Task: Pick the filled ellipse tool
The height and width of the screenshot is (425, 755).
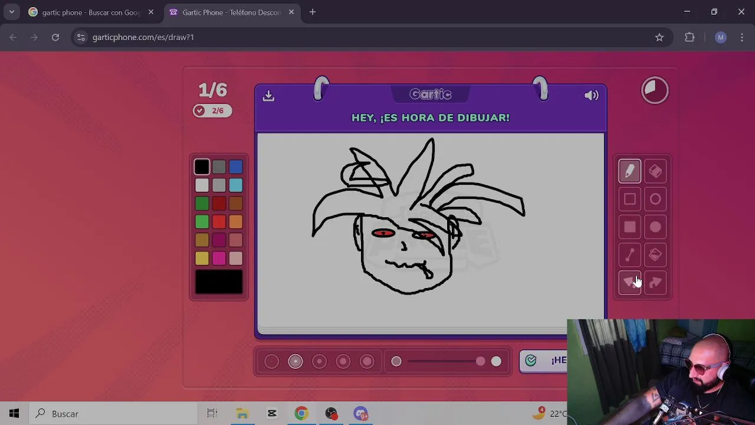Action: tap(655, 227)
